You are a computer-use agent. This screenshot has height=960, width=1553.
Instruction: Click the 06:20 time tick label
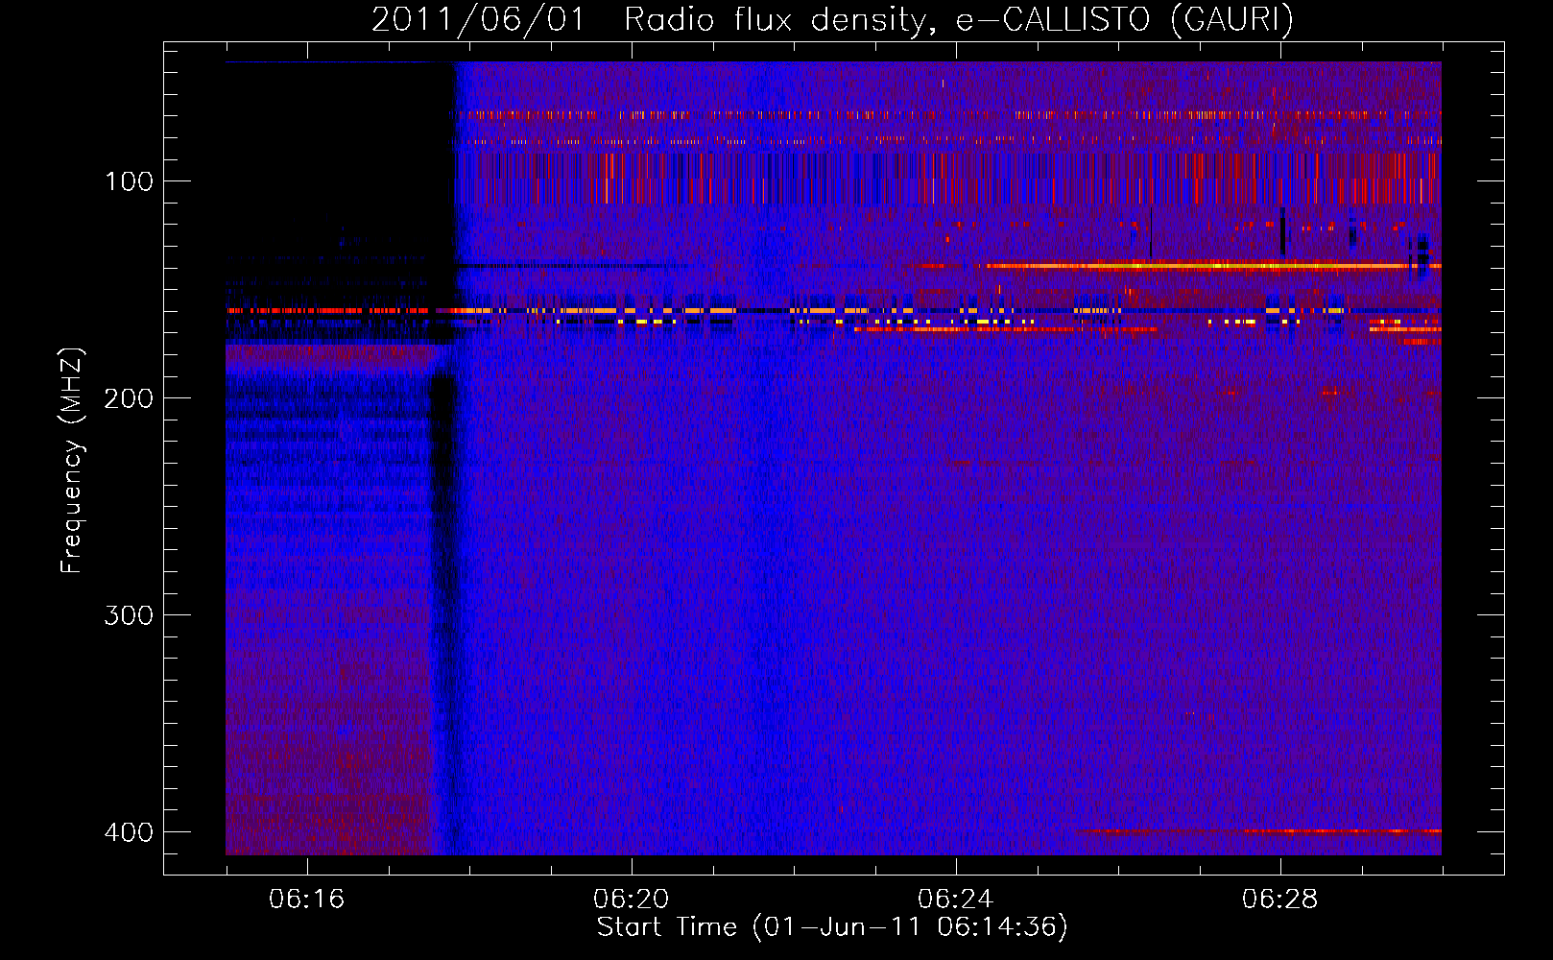pyautogui.click(x=632, y=900)
